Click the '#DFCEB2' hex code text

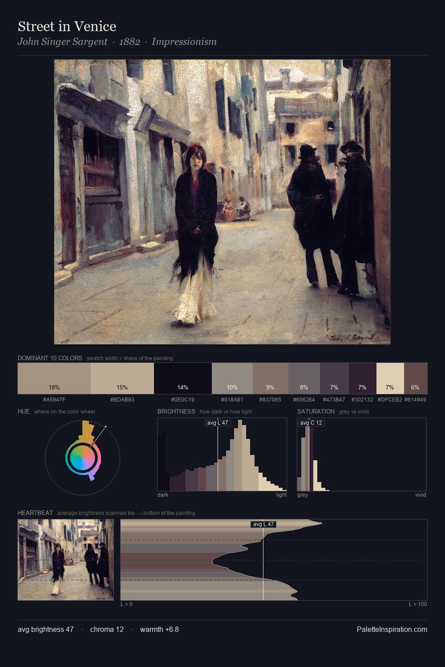pos(390,400)
